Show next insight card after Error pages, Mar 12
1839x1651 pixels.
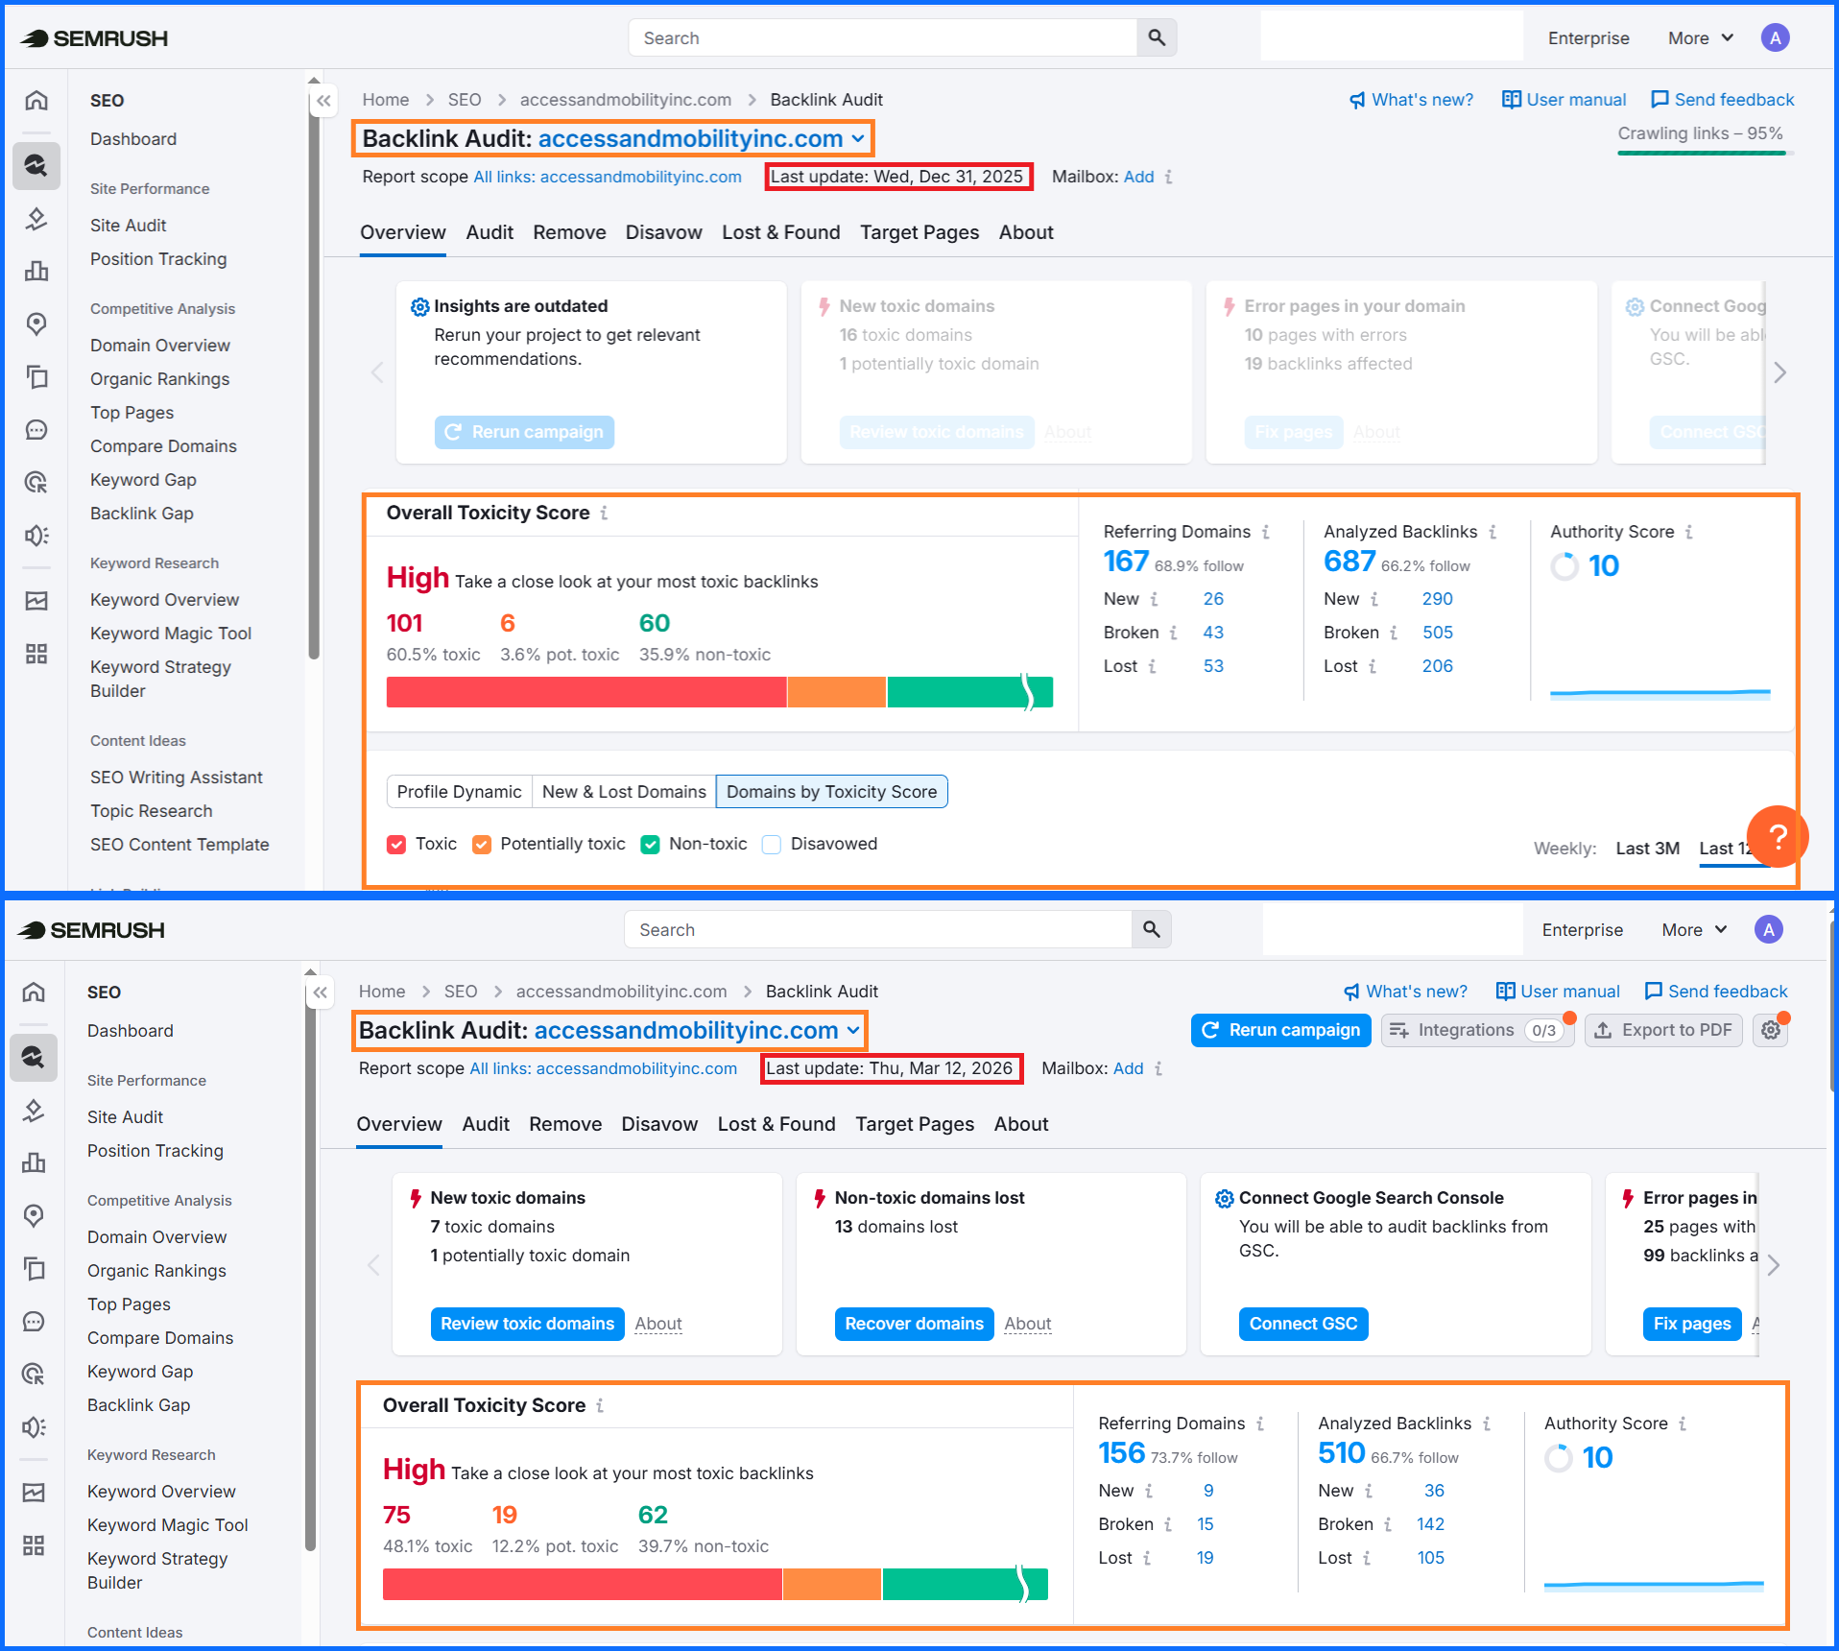pyautogui.click(x=1774, y=1265)
